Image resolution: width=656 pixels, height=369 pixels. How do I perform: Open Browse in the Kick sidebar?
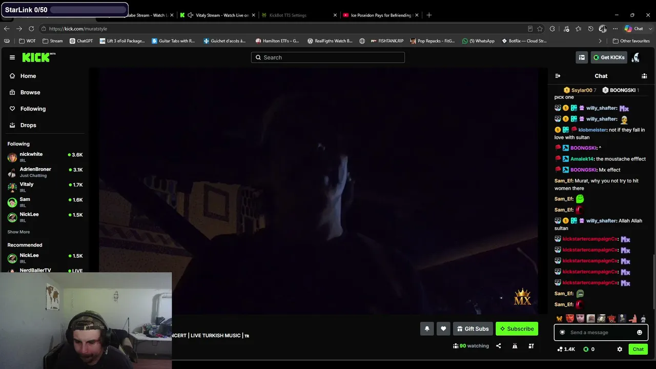coord(25,92)
